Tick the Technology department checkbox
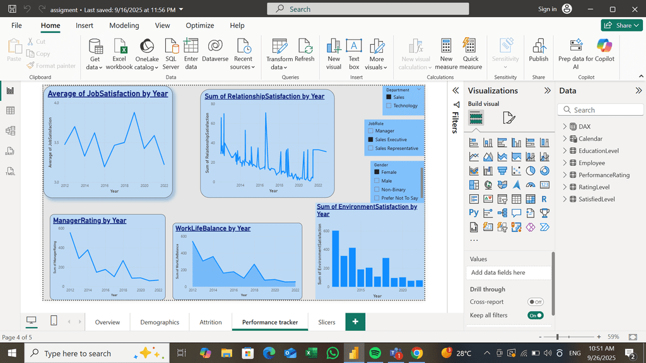The image size is (646, 363). (x=389, y=106)
